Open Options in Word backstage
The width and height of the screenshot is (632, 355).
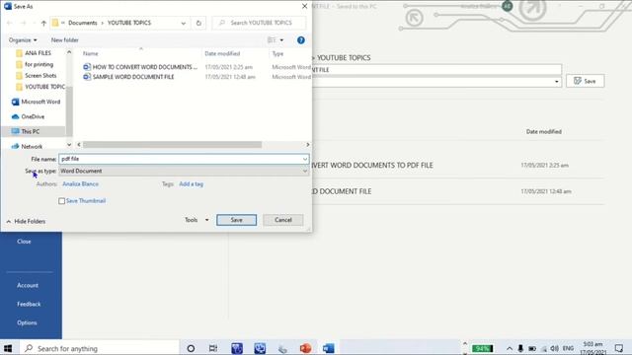click(27, 322)
